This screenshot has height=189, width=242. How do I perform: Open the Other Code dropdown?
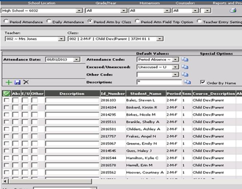pyautogui.click(x=176, y=75)
